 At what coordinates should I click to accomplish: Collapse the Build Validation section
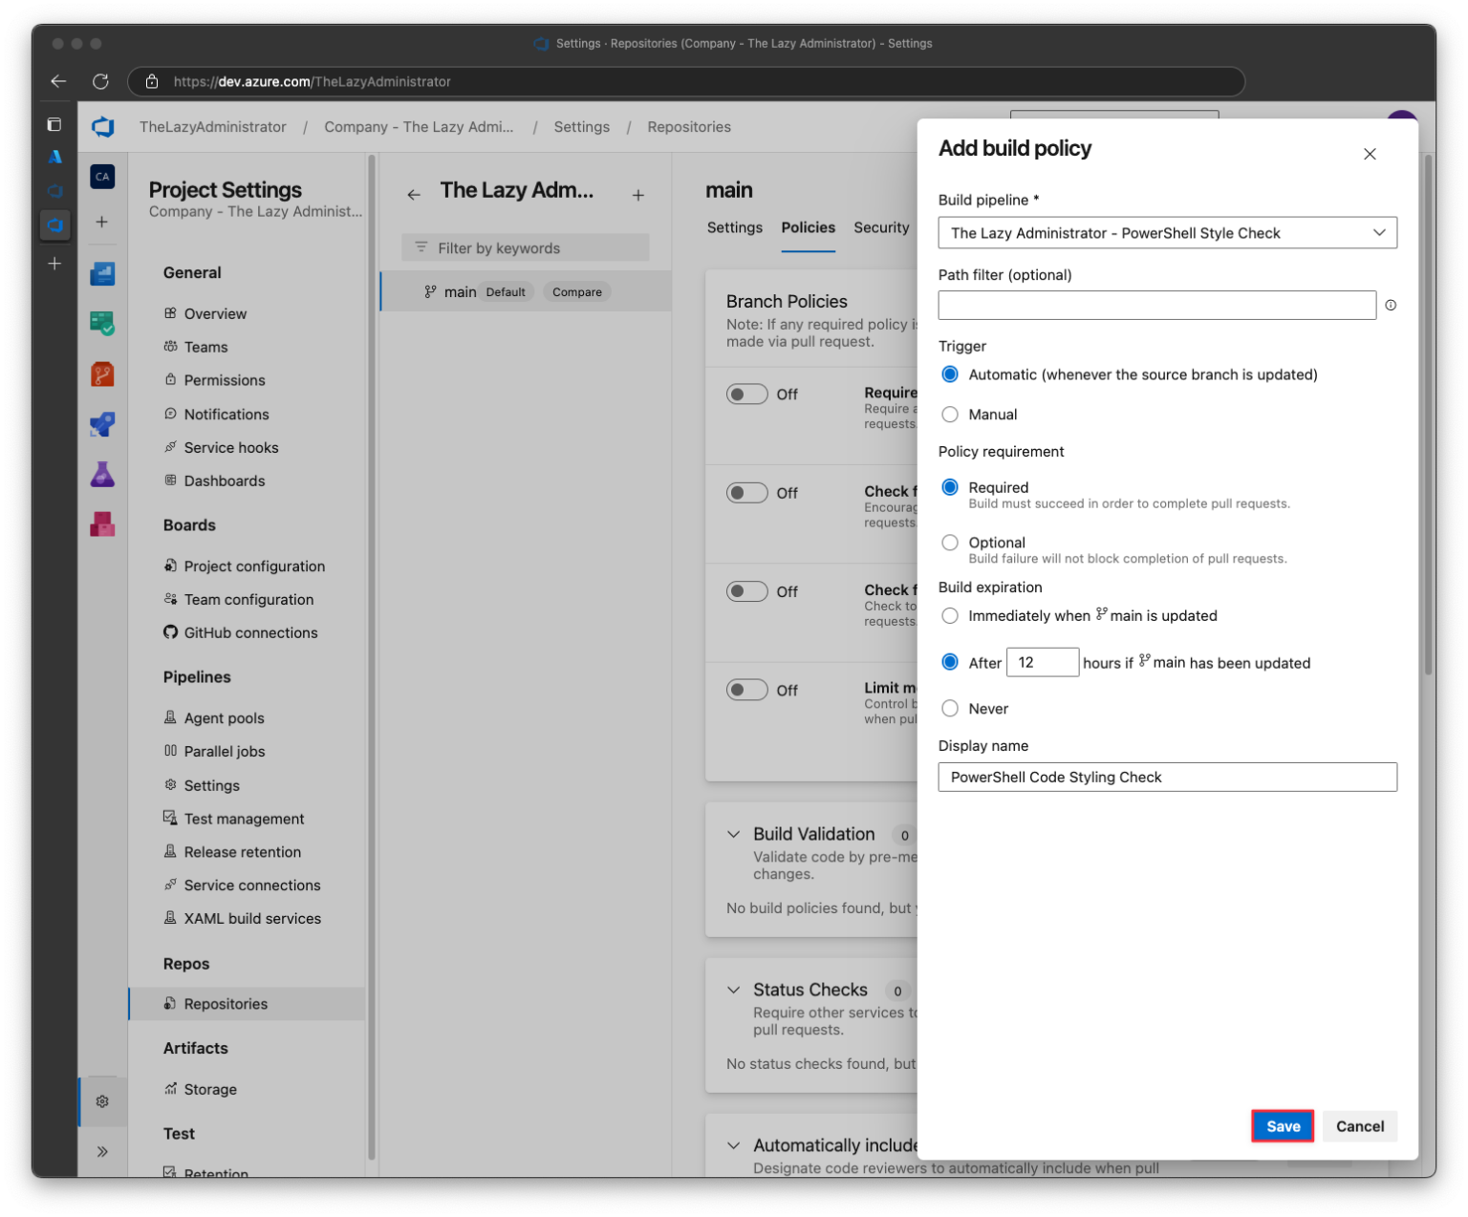tap(733, 834)
